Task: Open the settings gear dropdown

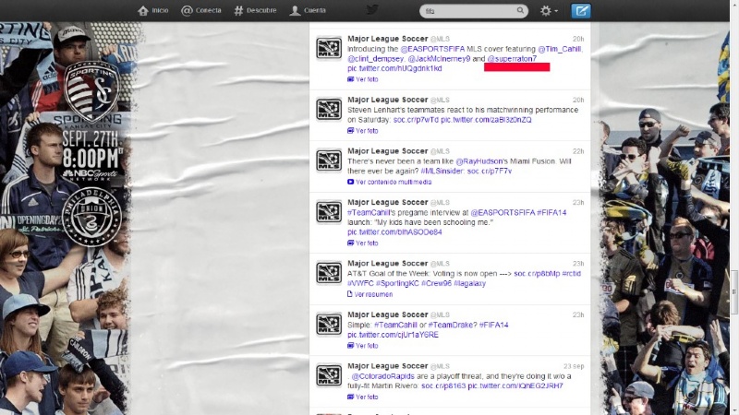Action: tap(549, 11)
